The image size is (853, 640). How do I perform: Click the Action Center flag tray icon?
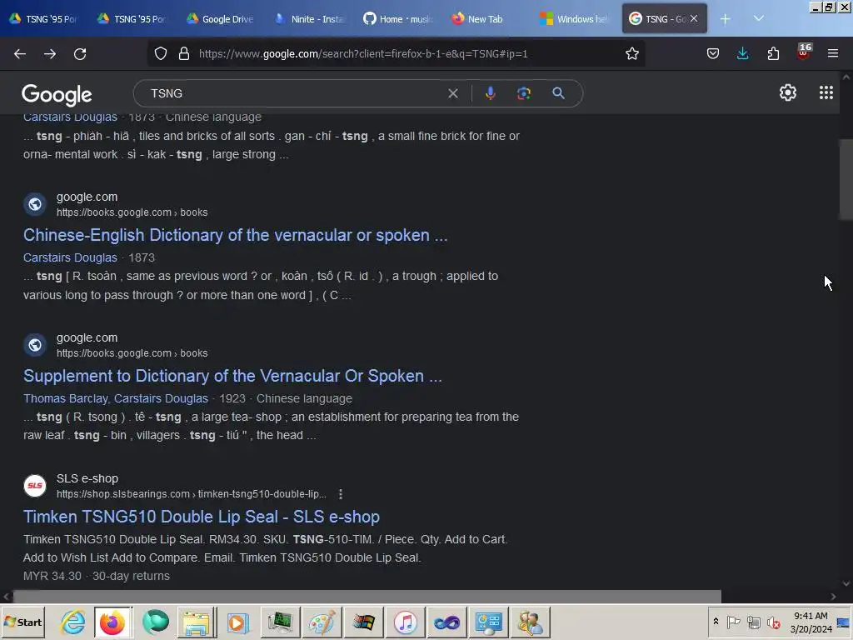pyautogui.click(x=733, y=622)
